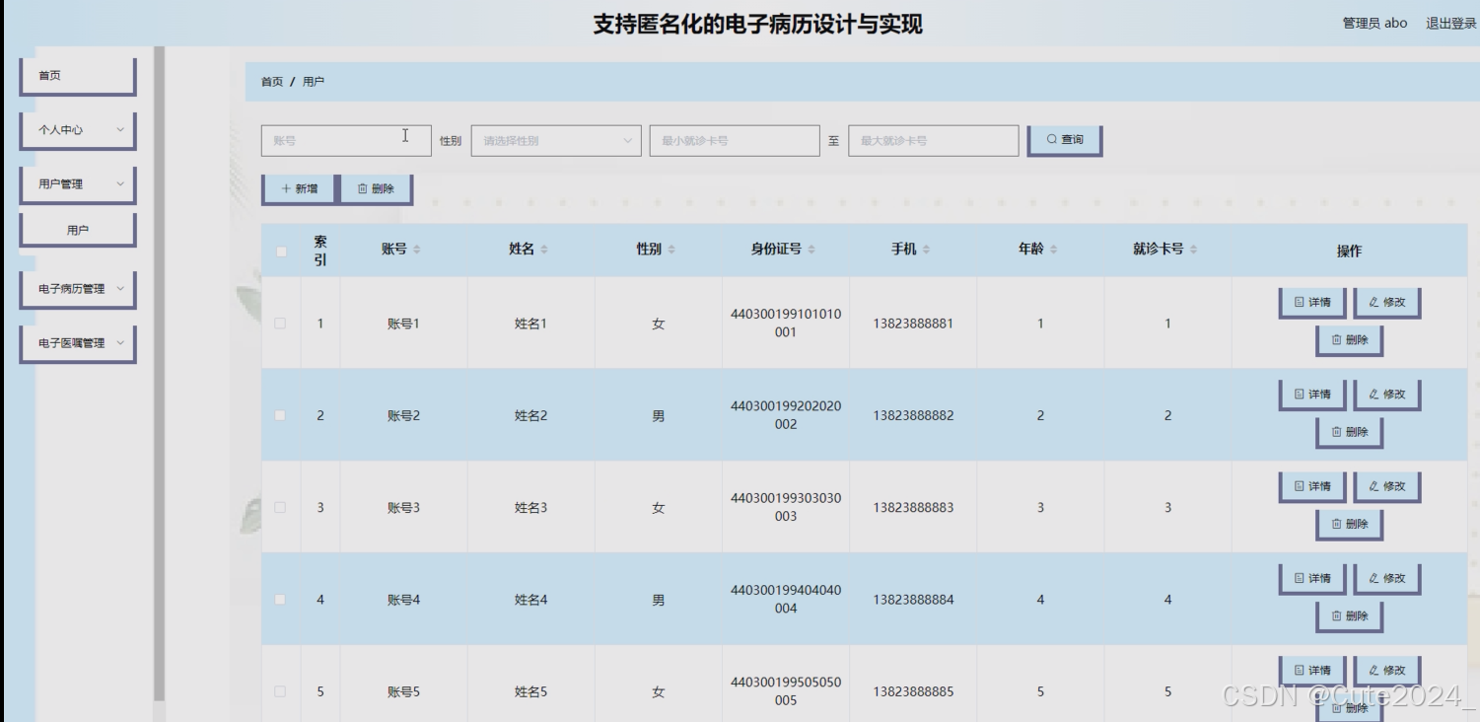Go to 首页 in the sidebar
The image size is (1480, 722).
78,76
